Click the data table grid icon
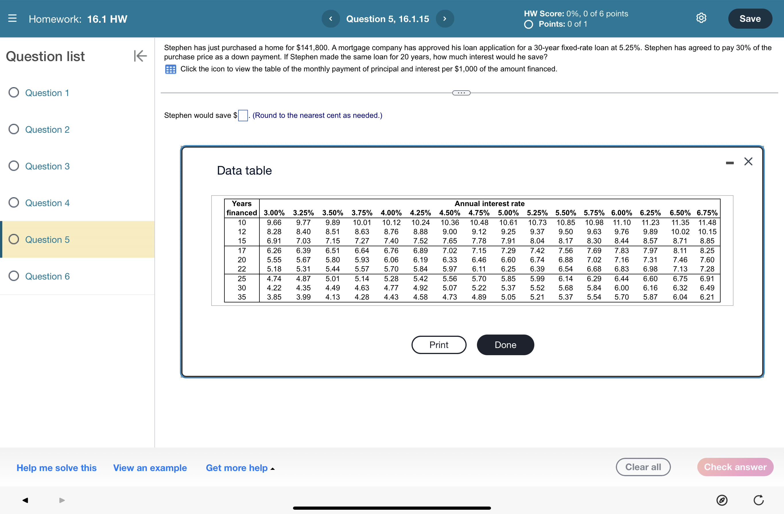 (170, 69)
